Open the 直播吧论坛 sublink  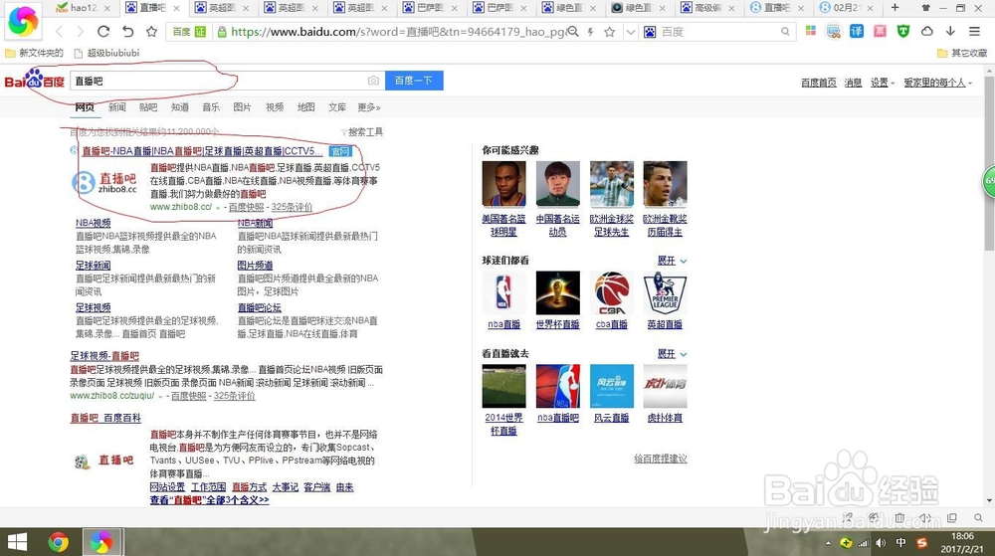pyautogui.click(x=259, y=307)
